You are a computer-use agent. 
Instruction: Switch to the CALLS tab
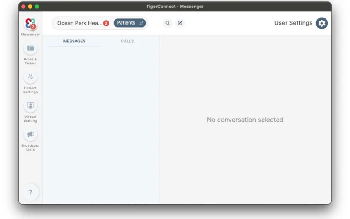click(127, 41)
